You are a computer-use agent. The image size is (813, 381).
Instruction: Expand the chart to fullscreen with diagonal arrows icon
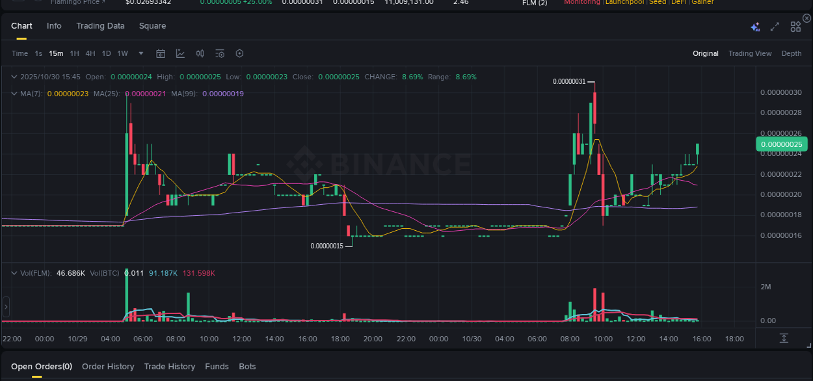pyautogui.click(x=774, y=27)
